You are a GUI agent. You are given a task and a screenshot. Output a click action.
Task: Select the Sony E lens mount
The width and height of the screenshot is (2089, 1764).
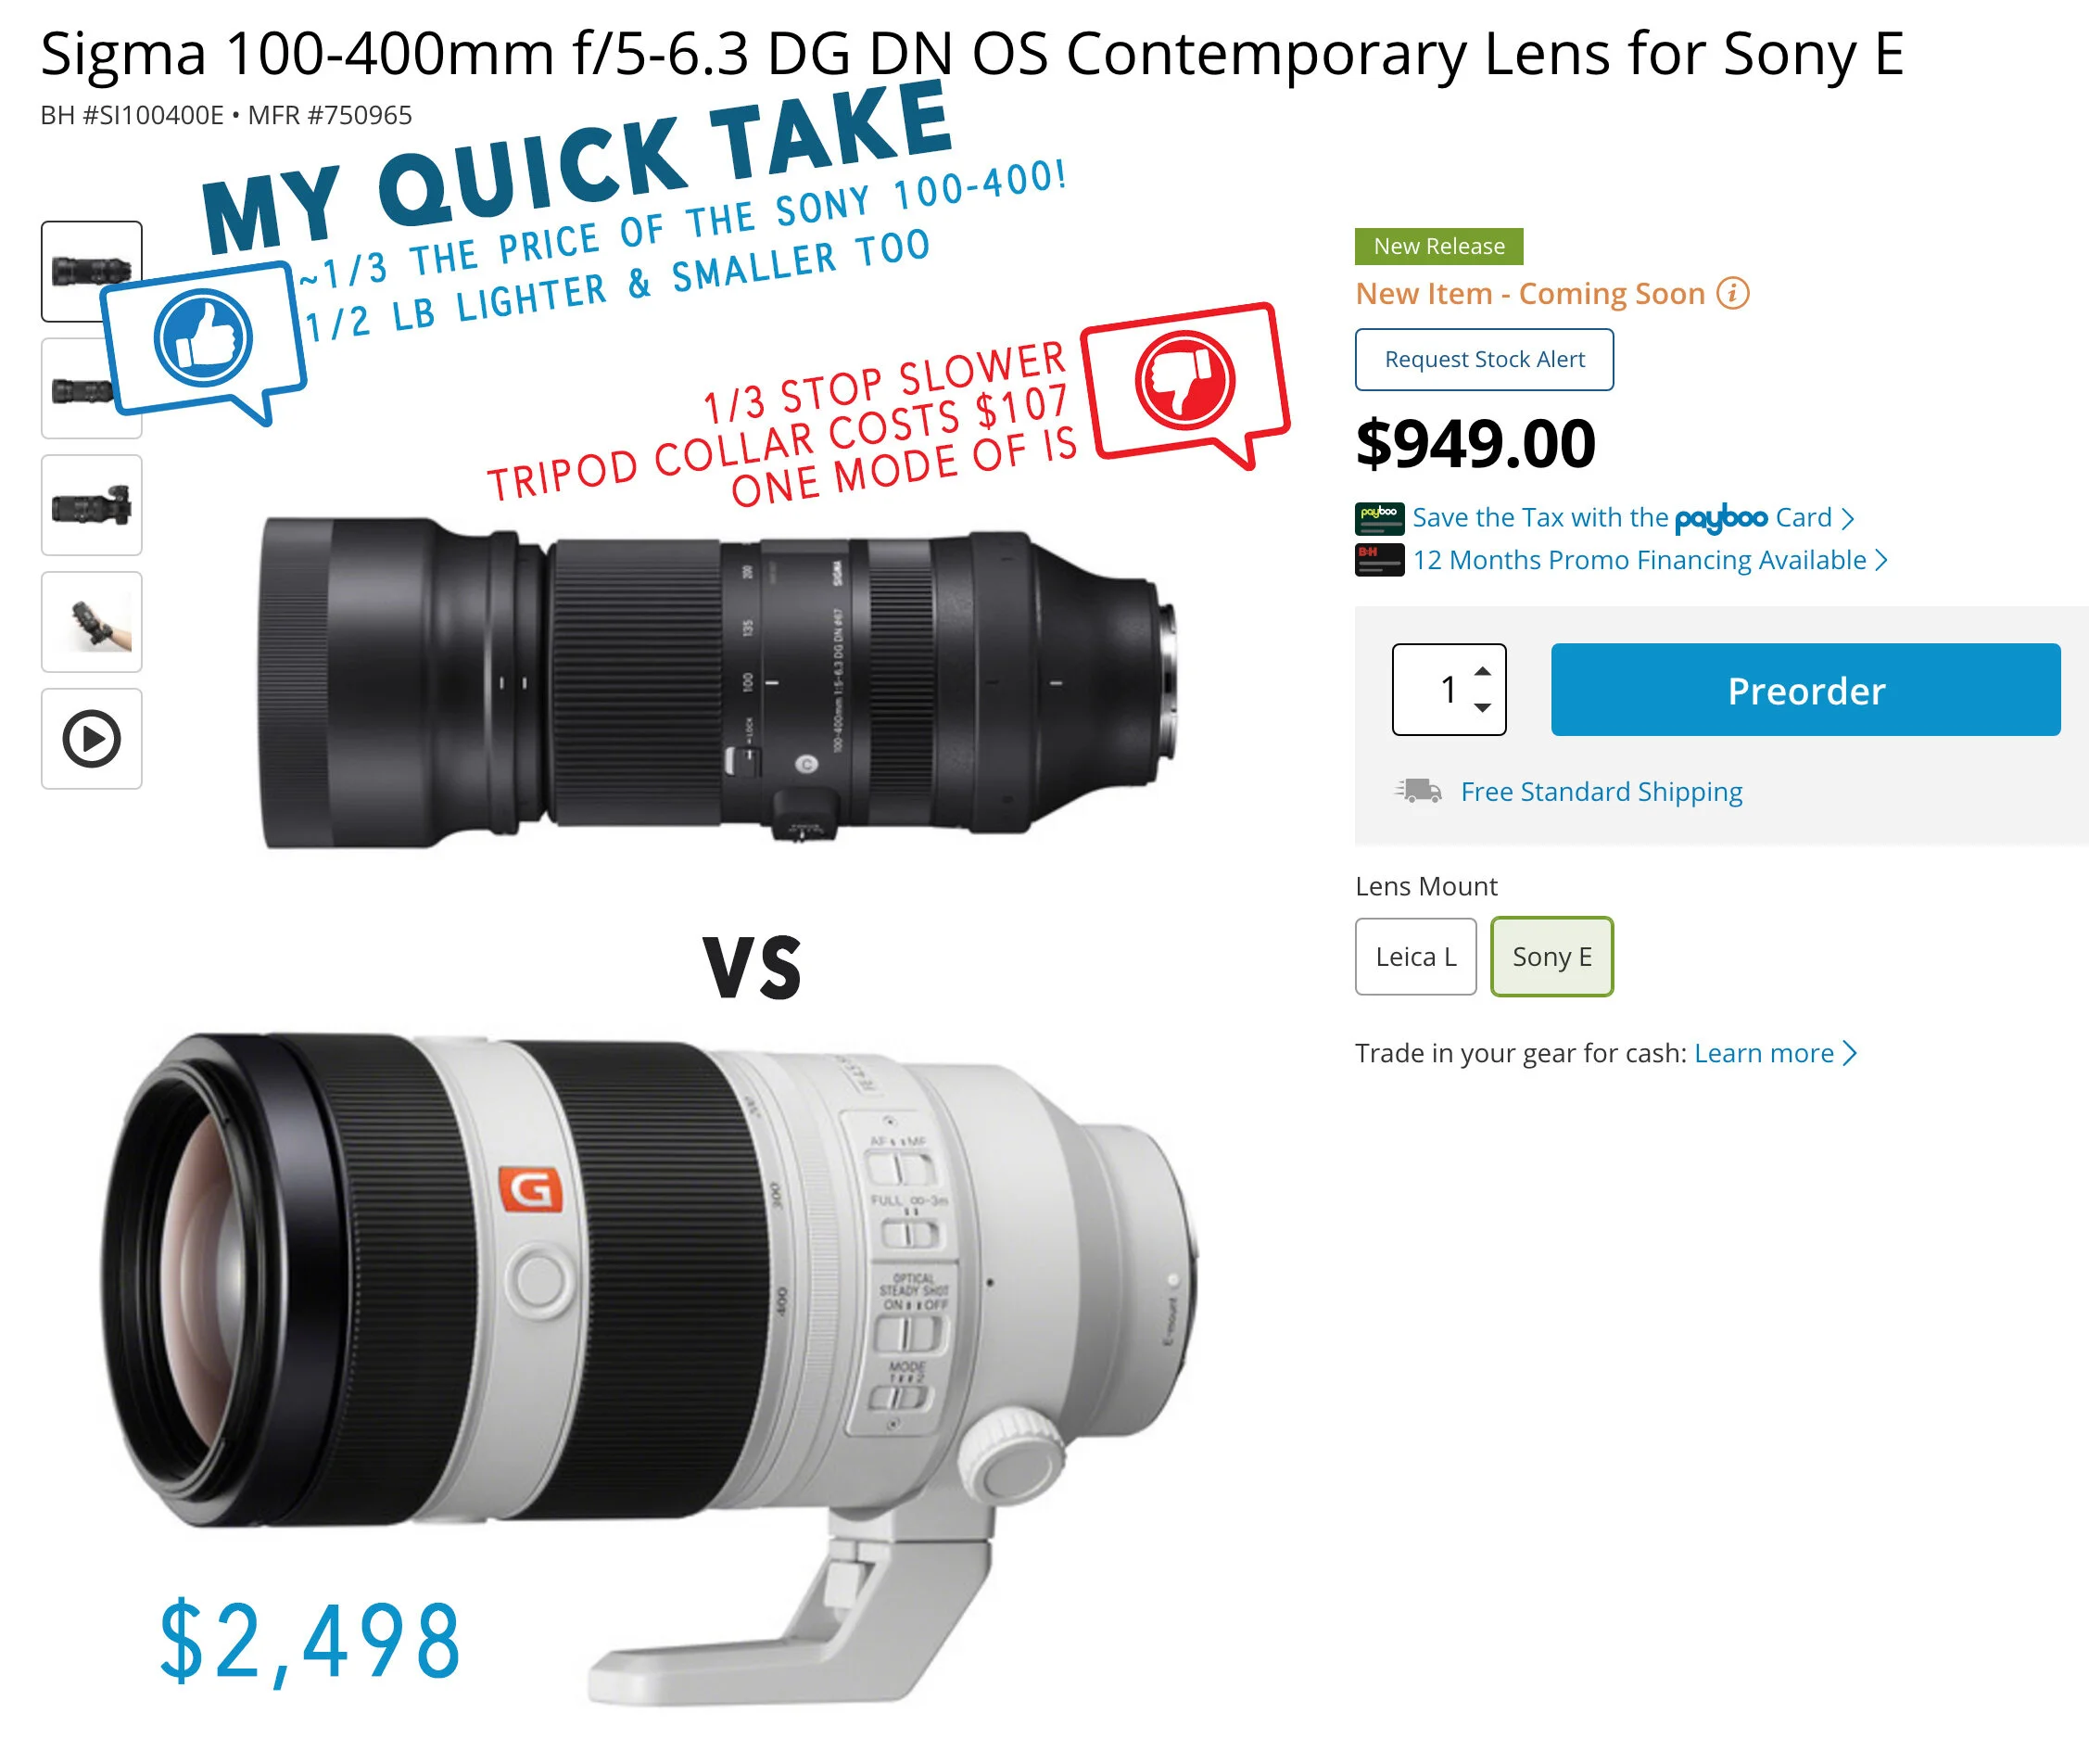pos(1551,957)
